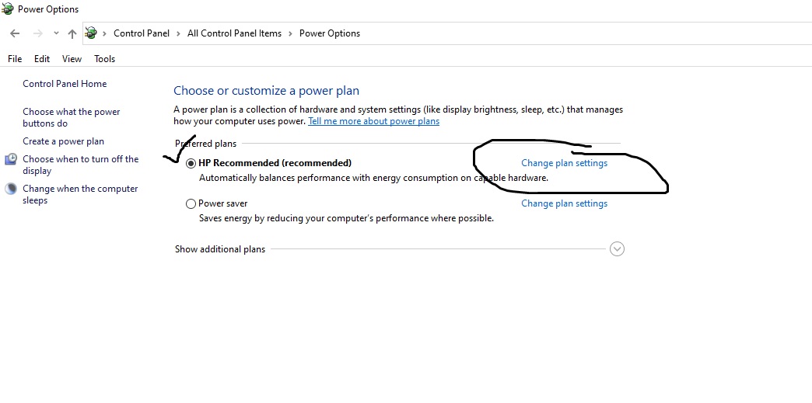
Task: Go to Control Panel Home
Action: pos(65,84)
